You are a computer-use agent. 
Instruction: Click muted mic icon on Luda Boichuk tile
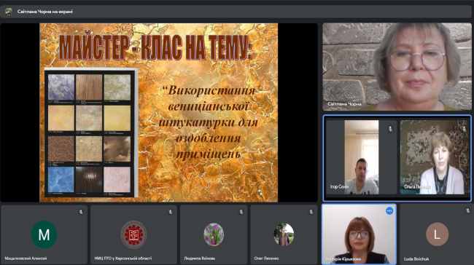[x=467, y=210]
